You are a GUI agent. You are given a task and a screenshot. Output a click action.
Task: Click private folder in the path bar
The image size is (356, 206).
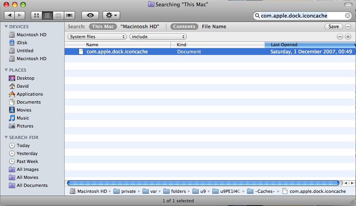point(125,191)
